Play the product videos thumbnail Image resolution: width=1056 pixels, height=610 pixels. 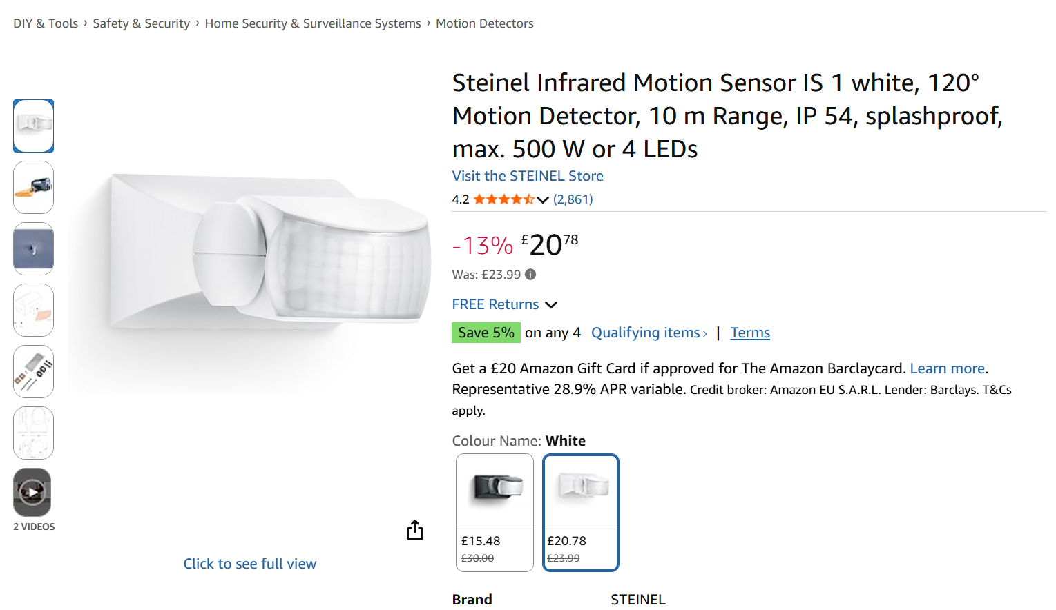(x=32, y=492)
